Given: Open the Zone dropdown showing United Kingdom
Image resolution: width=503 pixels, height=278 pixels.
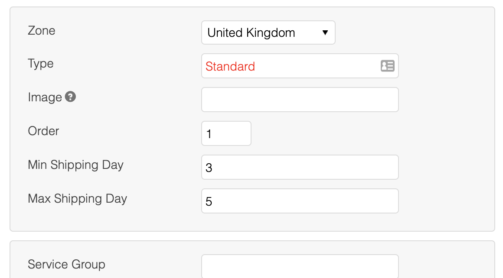Looking at the screenshot, I should click(x=268, y=33).
